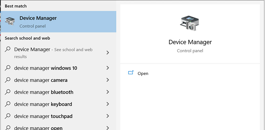Image resolution: width=265 pixels, height=130 pixels.
Task: Click the 'Search school and web' section header
Action: [x=27, y=38]
